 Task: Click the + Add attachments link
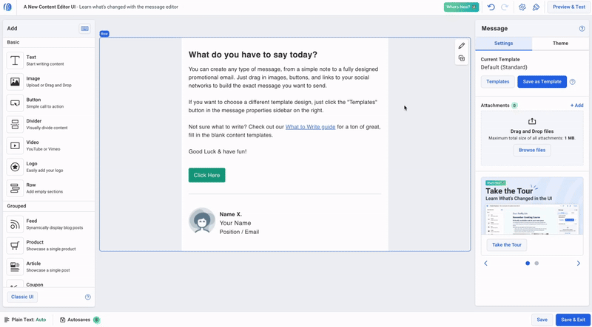(x=576, y=106)
